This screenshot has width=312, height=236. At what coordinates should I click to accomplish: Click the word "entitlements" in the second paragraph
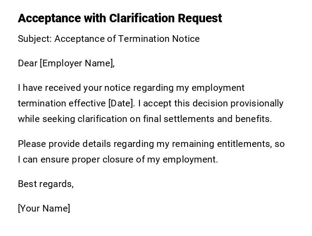pyautogui.click(x=244, y=144)
